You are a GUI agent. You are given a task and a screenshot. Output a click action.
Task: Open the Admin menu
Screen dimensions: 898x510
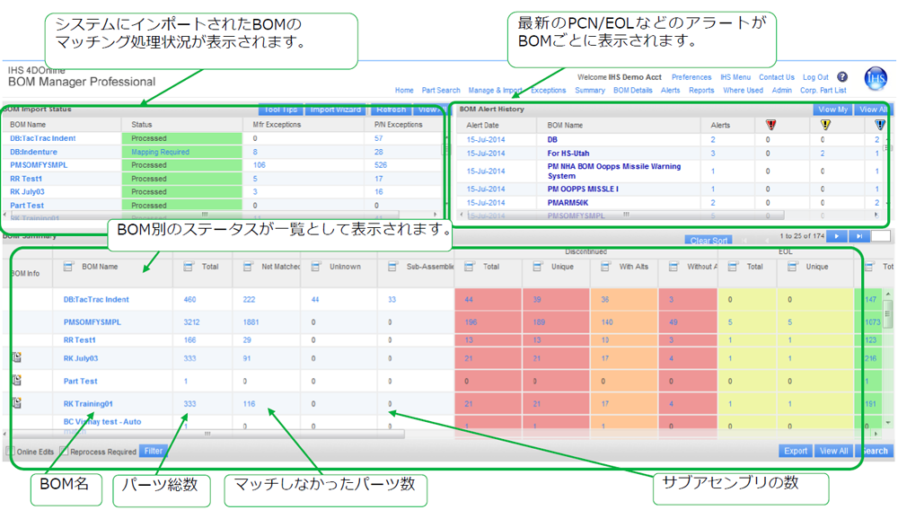coord(782,91)
